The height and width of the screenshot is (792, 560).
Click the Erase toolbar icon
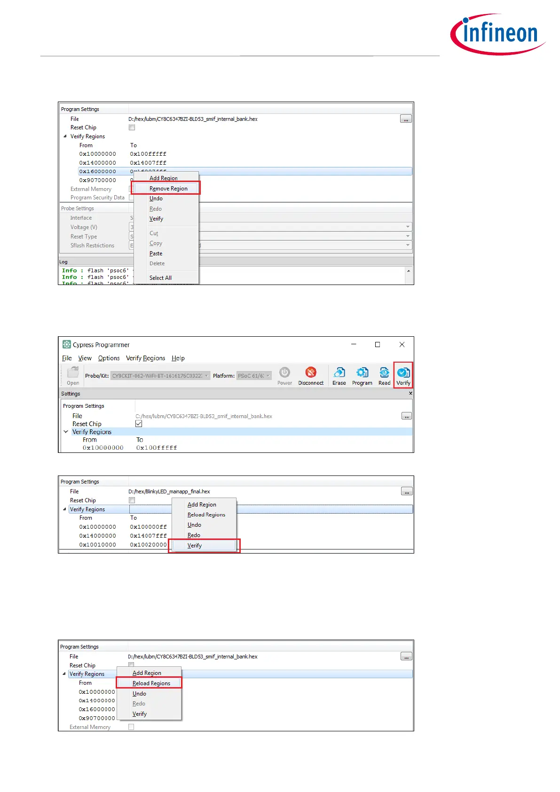(339, 372)
